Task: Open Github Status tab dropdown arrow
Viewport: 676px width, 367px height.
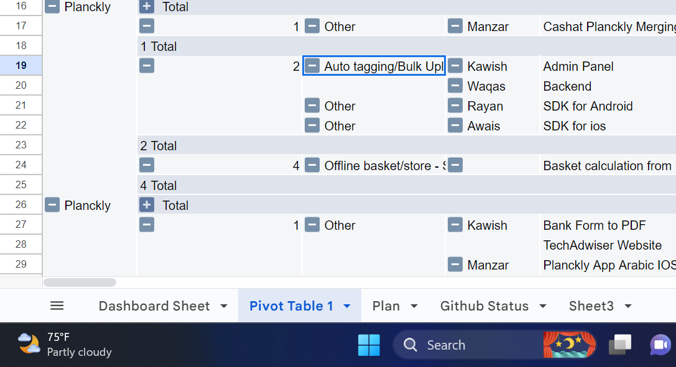Action: tap(543, 306)
